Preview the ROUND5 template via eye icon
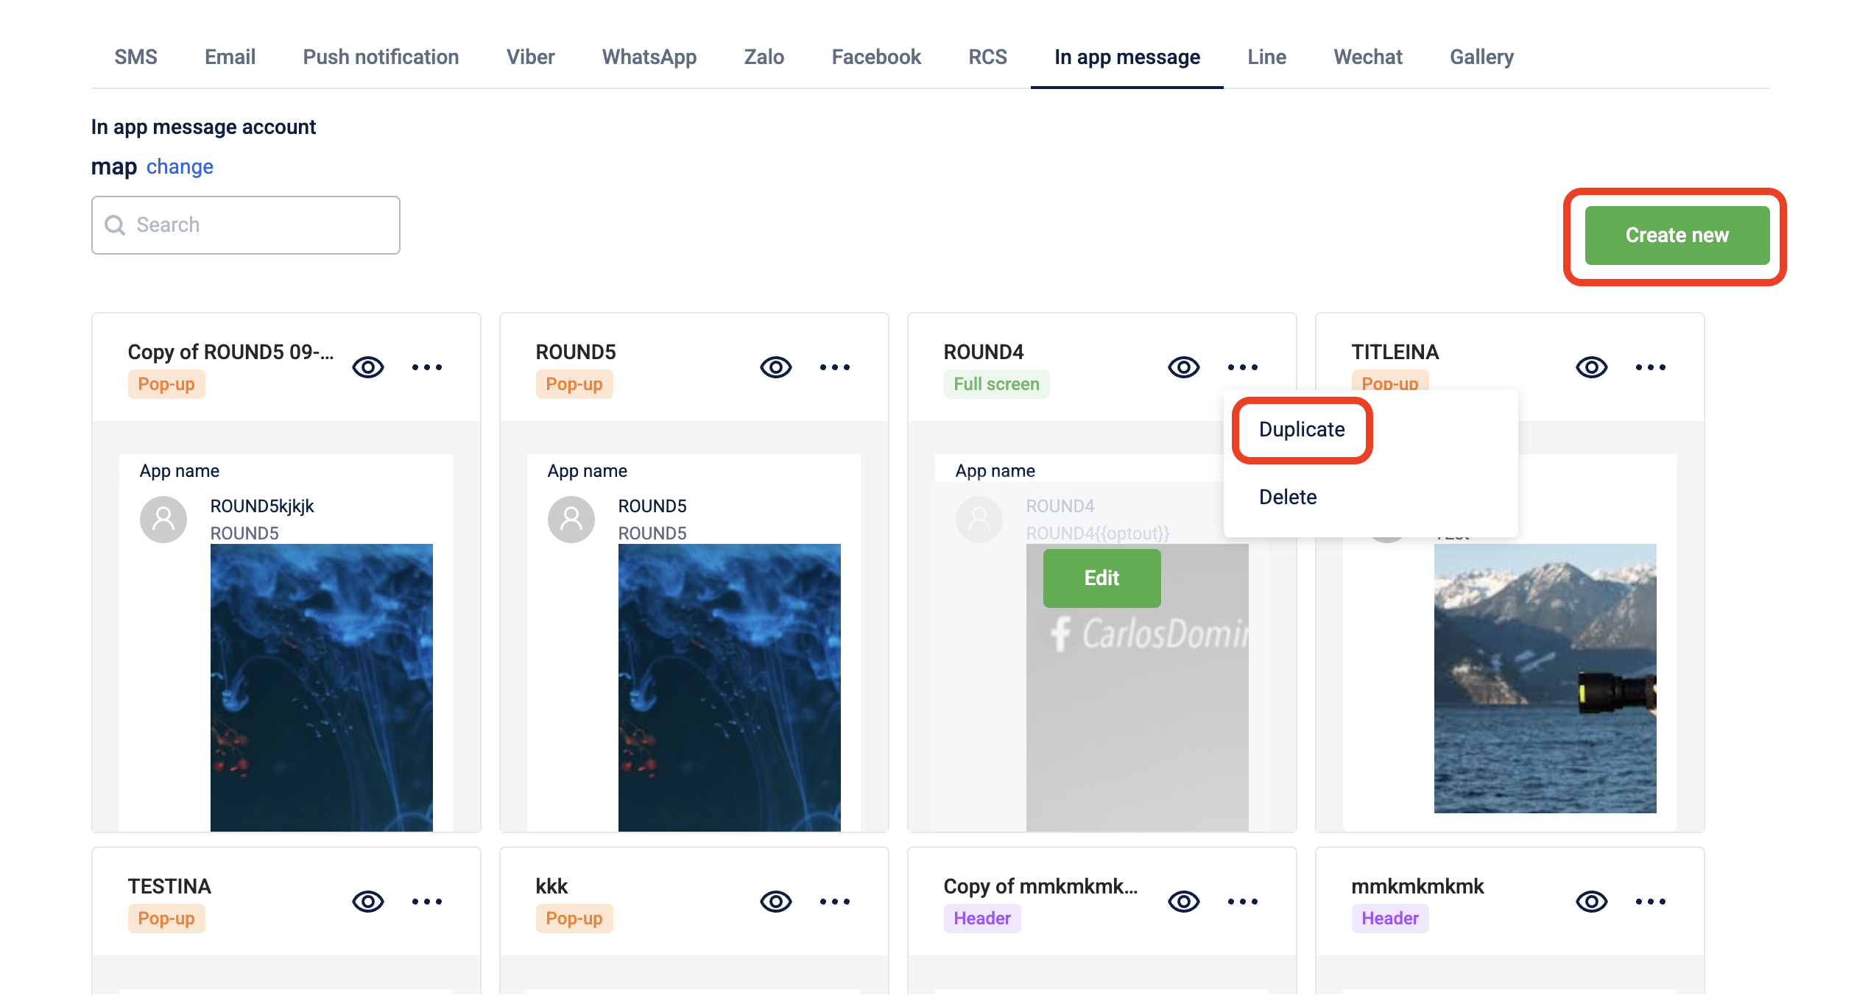This screenshot has width=1854, height=998. pos(775,367)
